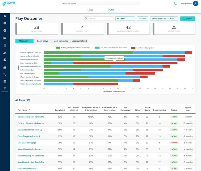Open the JL user avatar
Screen dimensions: 201x171
pyautogui.click(x=195, y=3)
